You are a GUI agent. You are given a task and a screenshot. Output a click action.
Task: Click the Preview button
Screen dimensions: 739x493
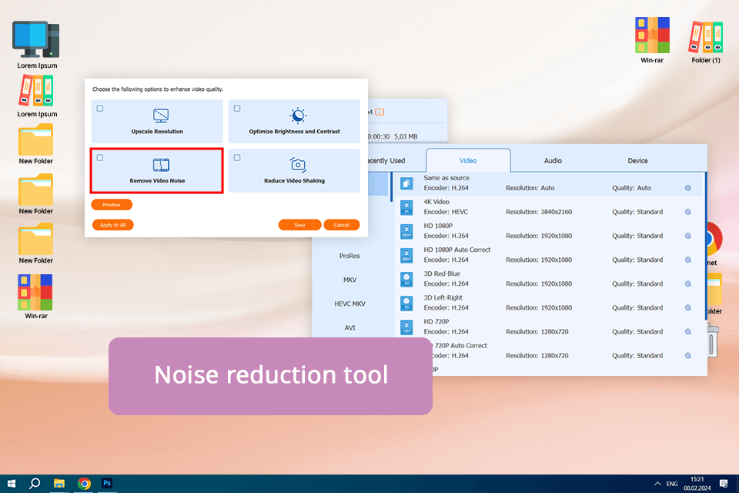pos(112,205)
